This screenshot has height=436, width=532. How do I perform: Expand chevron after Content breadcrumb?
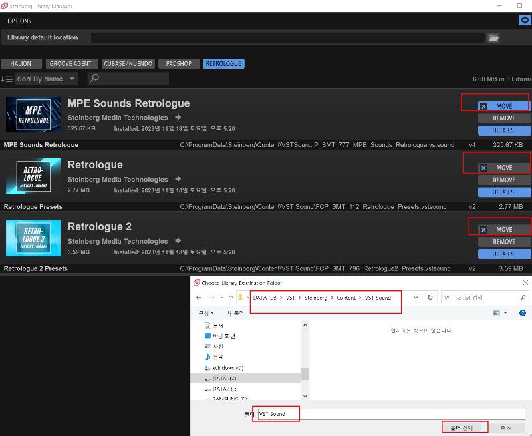click(x=360, y=298)
